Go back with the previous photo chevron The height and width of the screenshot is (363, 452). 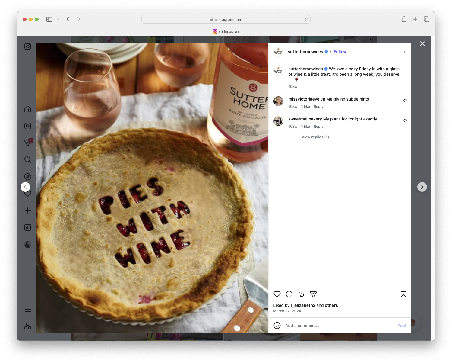[25, 187]
